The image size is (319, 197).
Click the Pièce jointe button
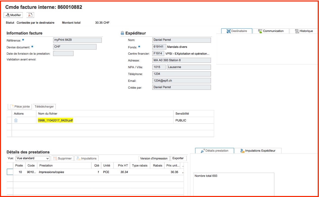20,107
